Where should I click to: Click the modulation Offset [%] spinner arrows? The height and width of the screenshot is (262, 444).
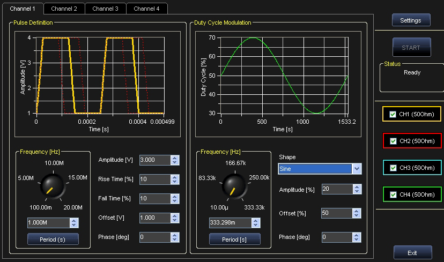pyautogui.click(x=357, y=213)
